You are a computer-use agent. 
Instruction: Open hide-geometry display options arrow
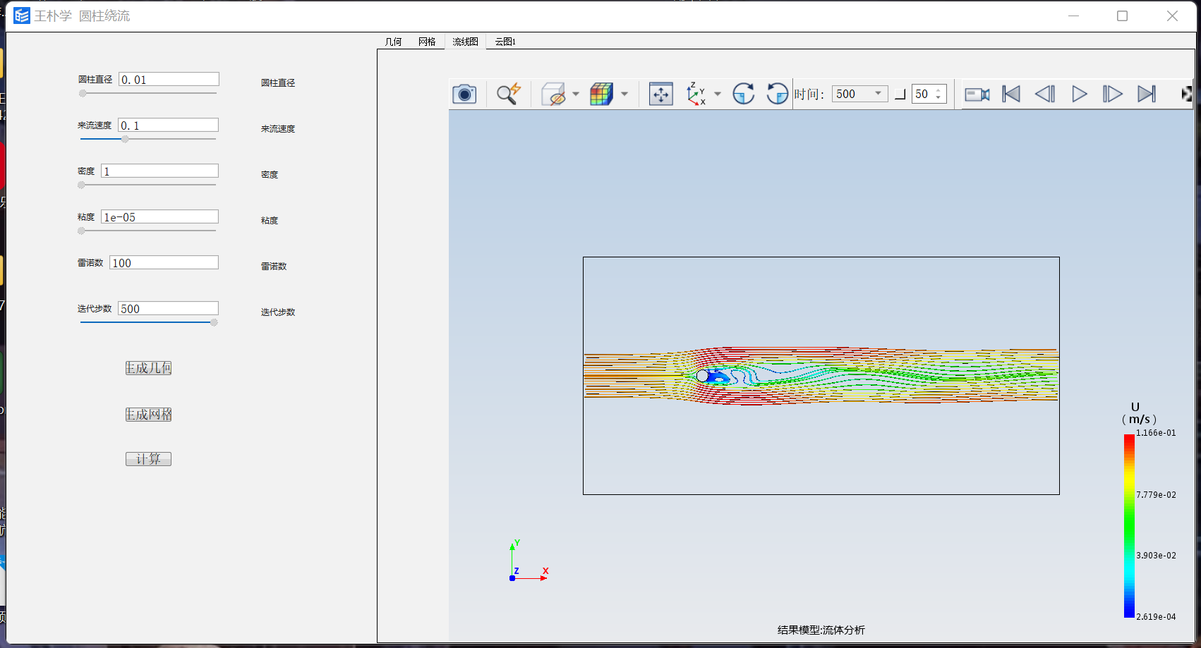pos(576,94)
